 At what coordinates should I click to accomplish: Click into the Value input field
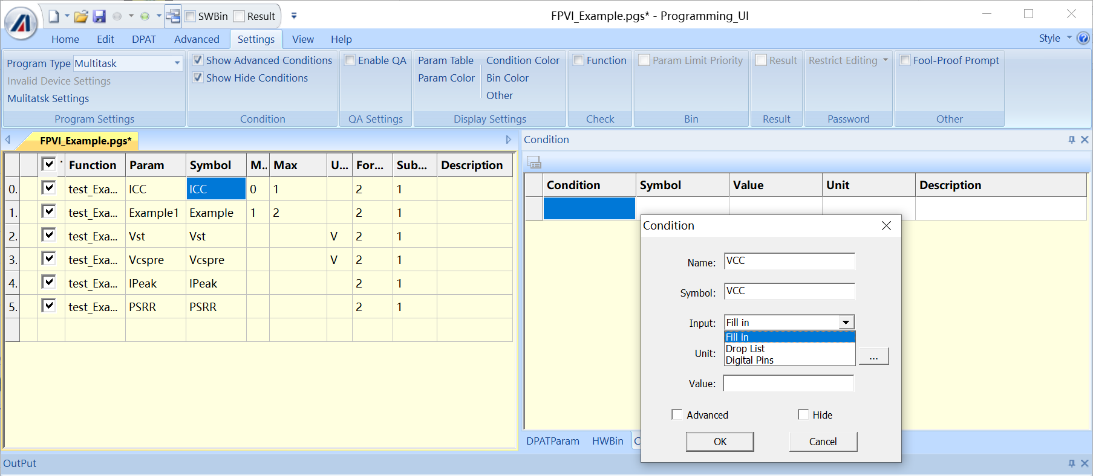pyautogui.click(x=788, y=383)
